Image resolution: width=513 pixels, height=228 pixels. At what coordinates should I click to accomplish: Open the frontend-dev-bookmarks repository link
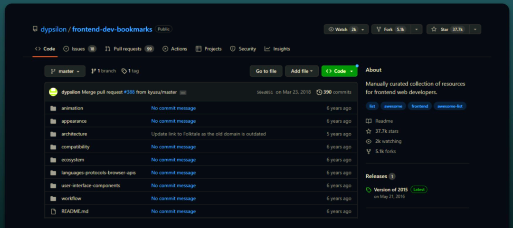click(x=112, y=29)
